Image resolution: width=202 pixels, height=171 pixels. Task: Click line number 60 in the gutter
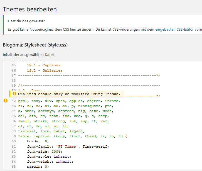(x=14, y=141)
